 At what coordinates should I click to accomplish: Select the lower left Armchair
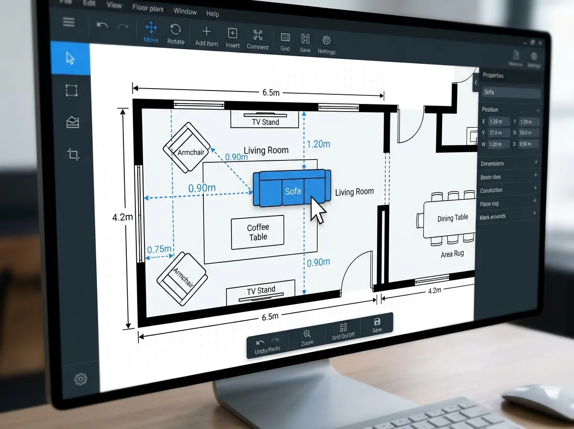pos(183,279)
